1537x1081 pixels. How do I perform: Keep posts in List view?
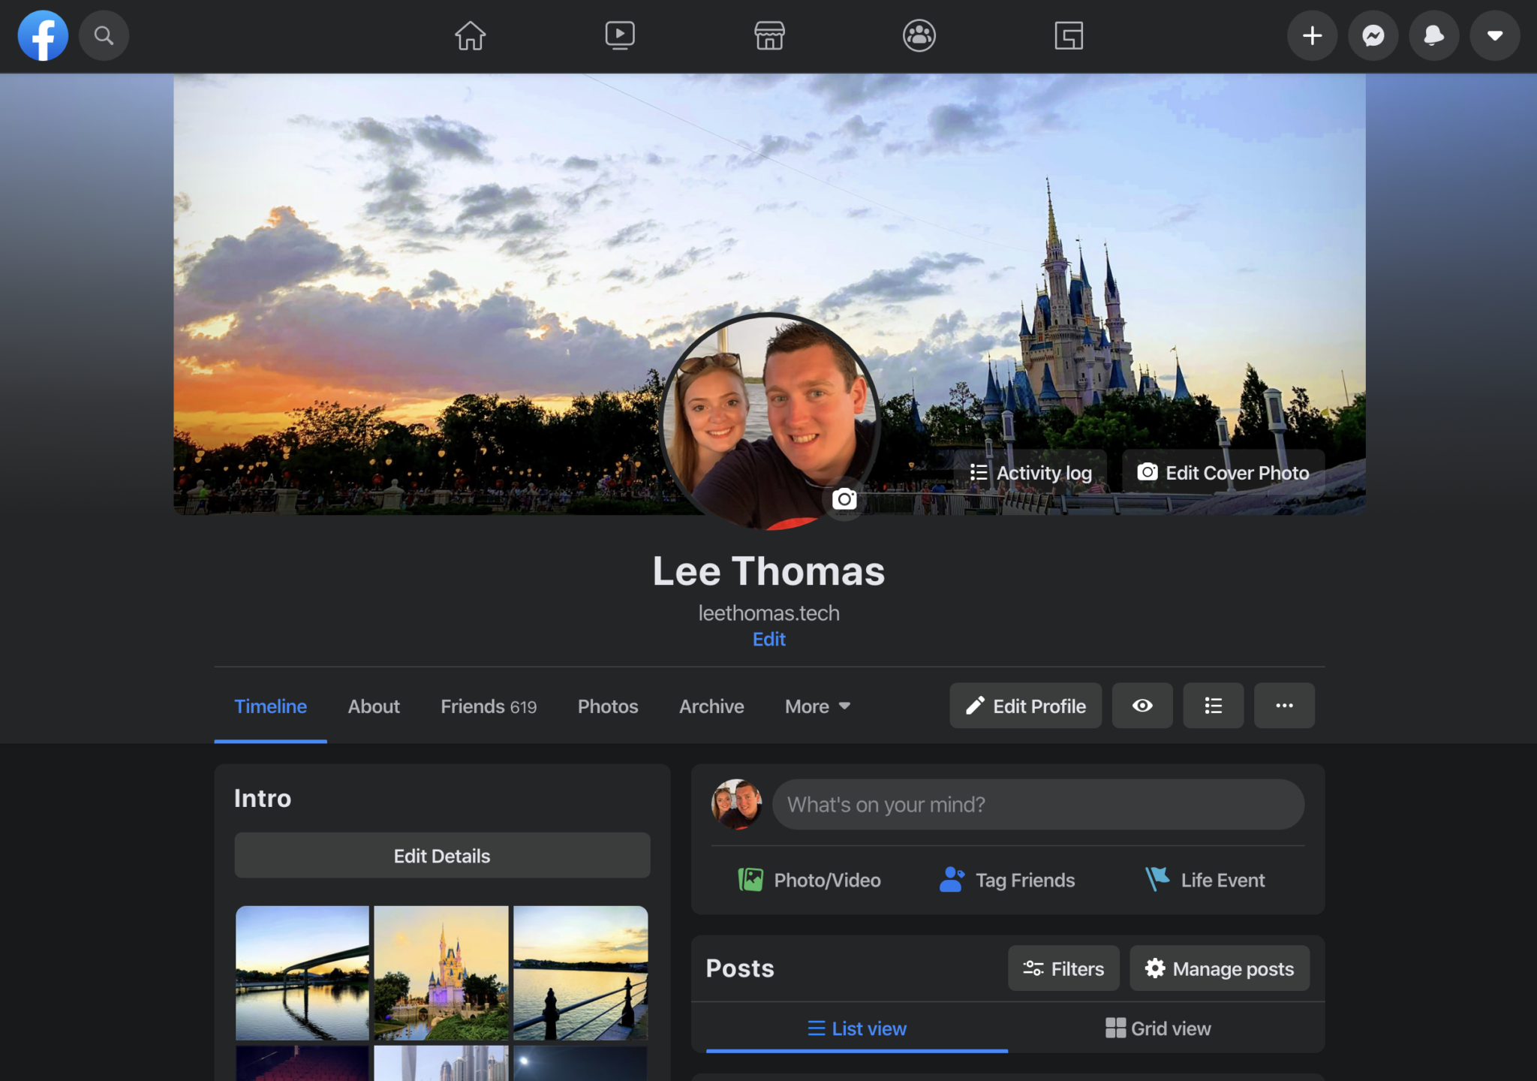pyautogui.click(x=856, y=1028)
